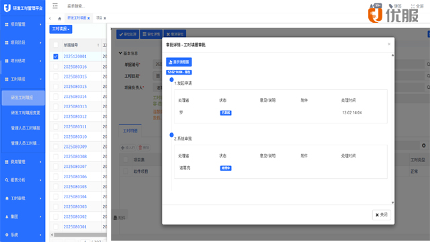430x242 pixels.
Task: Check the checkbox for row 2025080316
Action: tap(56, 67)
